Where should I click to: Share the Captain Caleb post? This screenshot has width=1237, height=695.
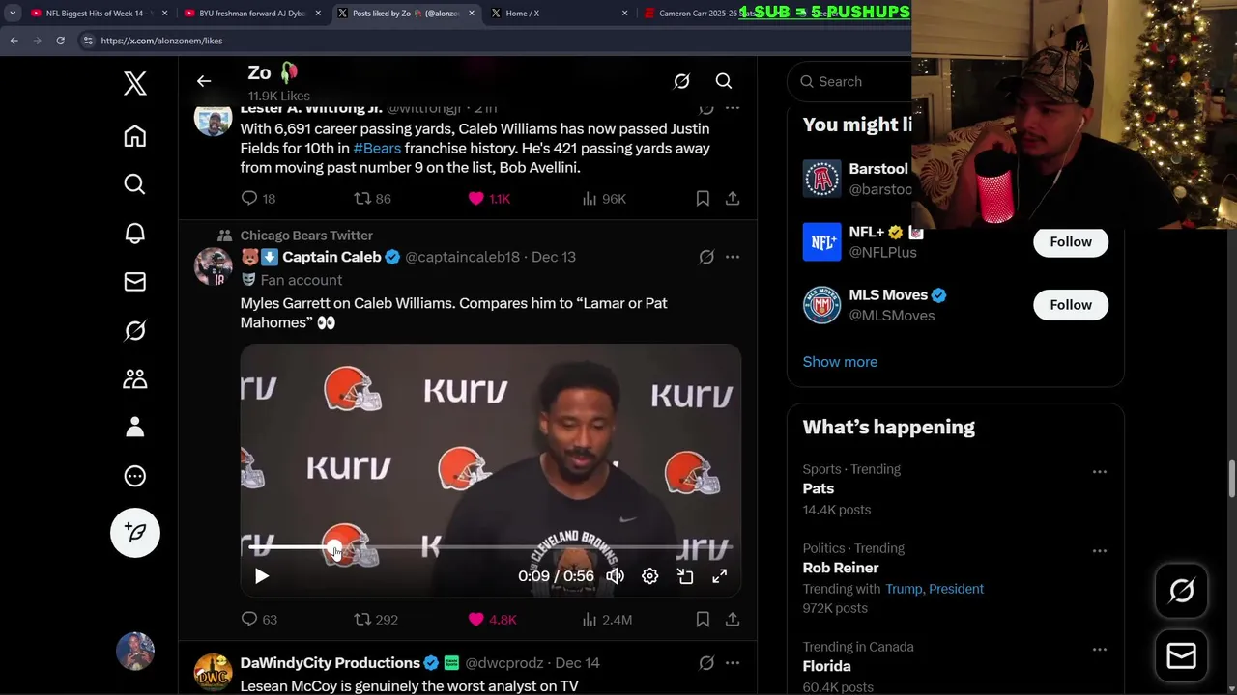tap(733, 619)
